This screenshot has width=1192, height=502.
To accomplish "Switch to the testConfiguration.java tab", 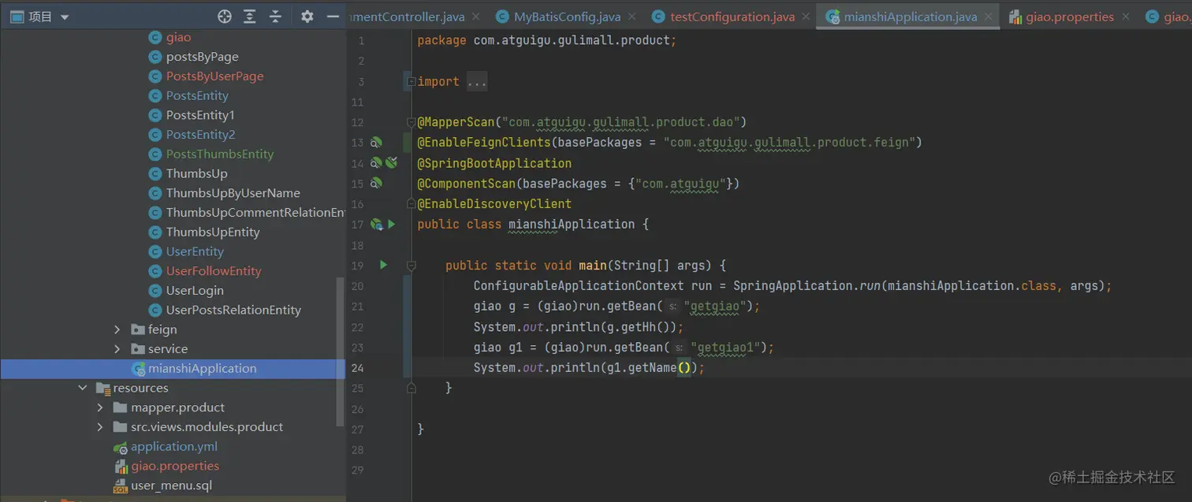I will 732,17.
